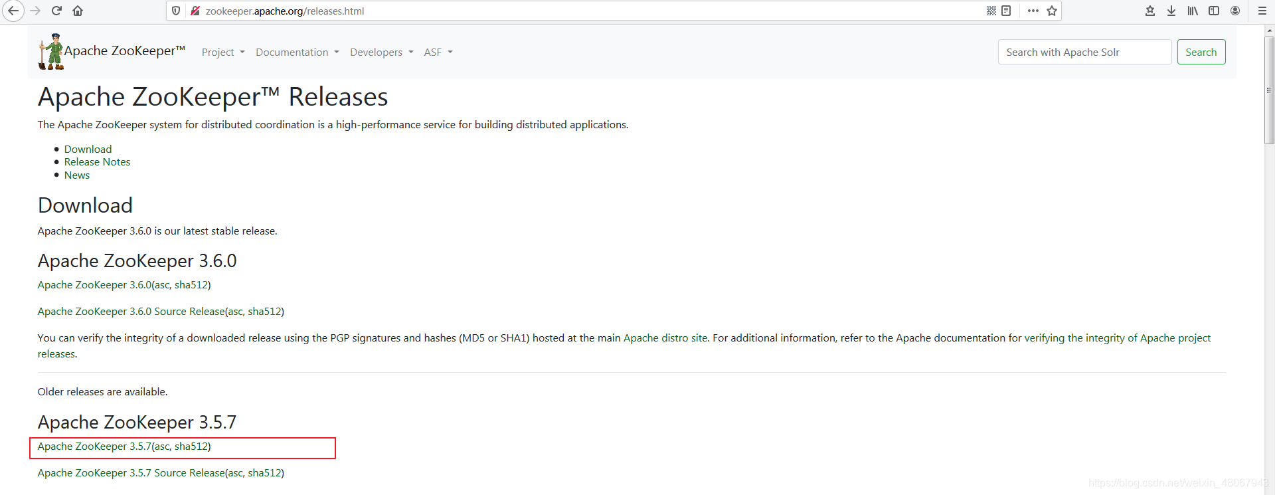Toggle the sidebar view
1275x495 pixels.
1214,11
